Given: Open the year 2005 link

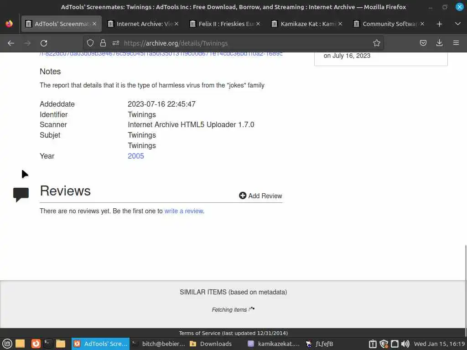Looking at the screenshot, I should (136, 156).
